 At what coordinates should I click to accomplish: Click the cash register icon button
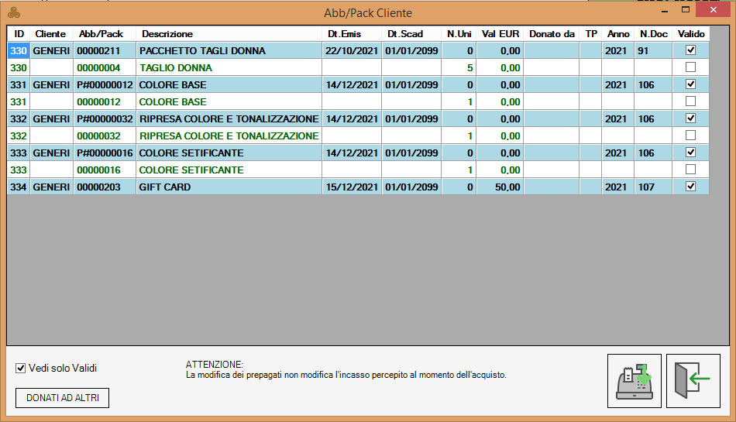pos(635,380)
